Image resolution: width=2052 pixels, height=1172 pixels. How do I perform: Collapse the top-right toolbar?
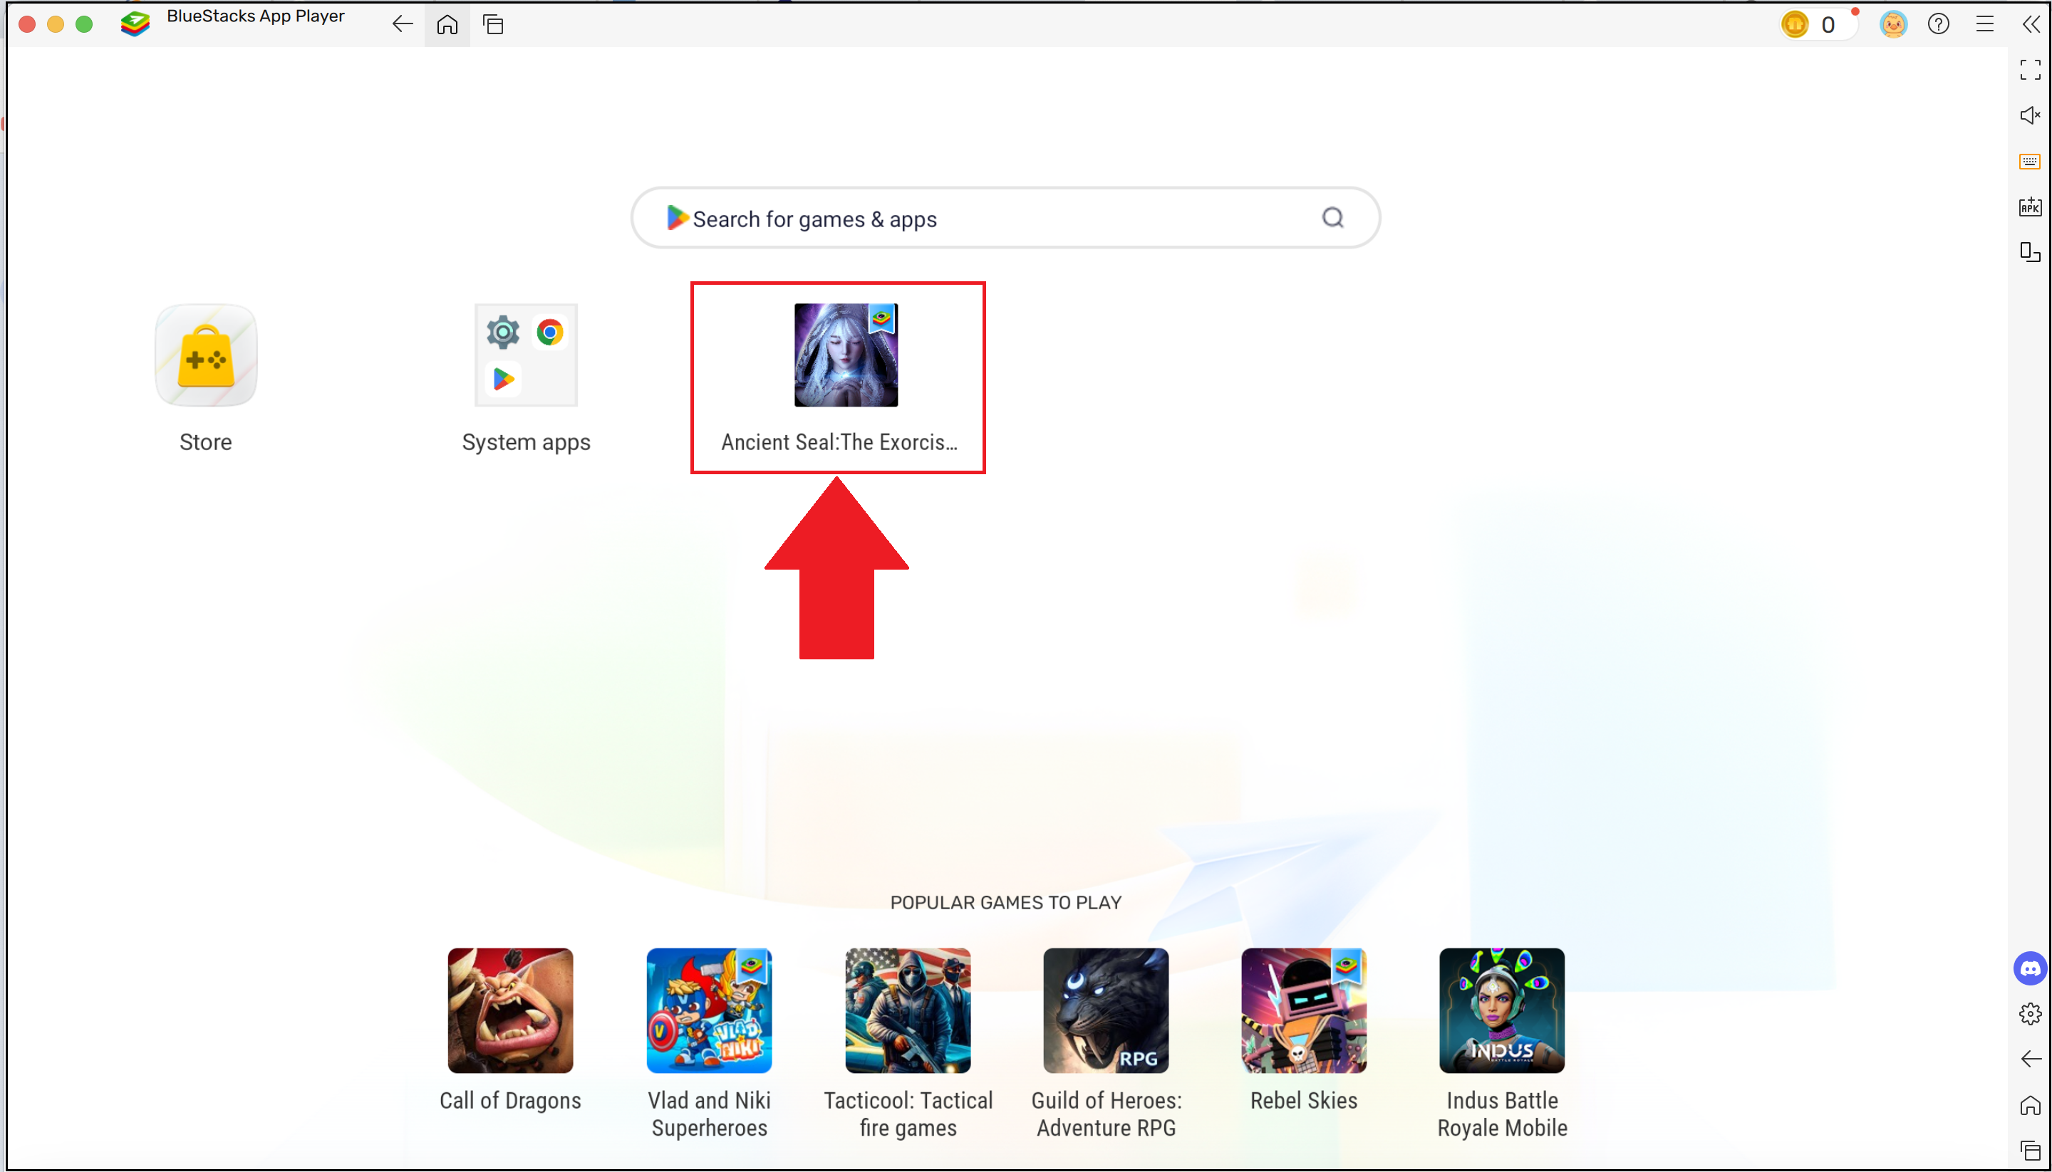tap(2031, 24)
